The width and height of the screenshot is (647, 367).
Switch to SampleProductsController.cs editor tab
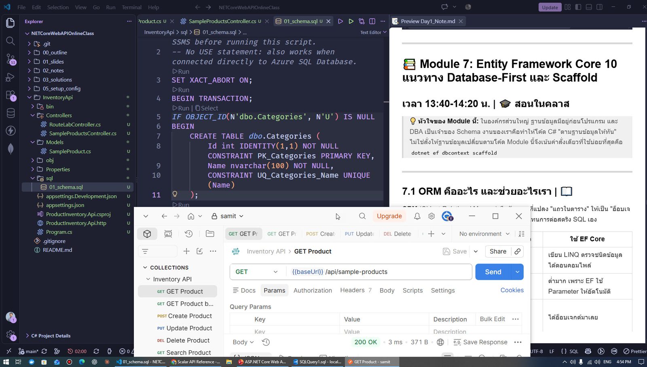click(x=222, y=21)
